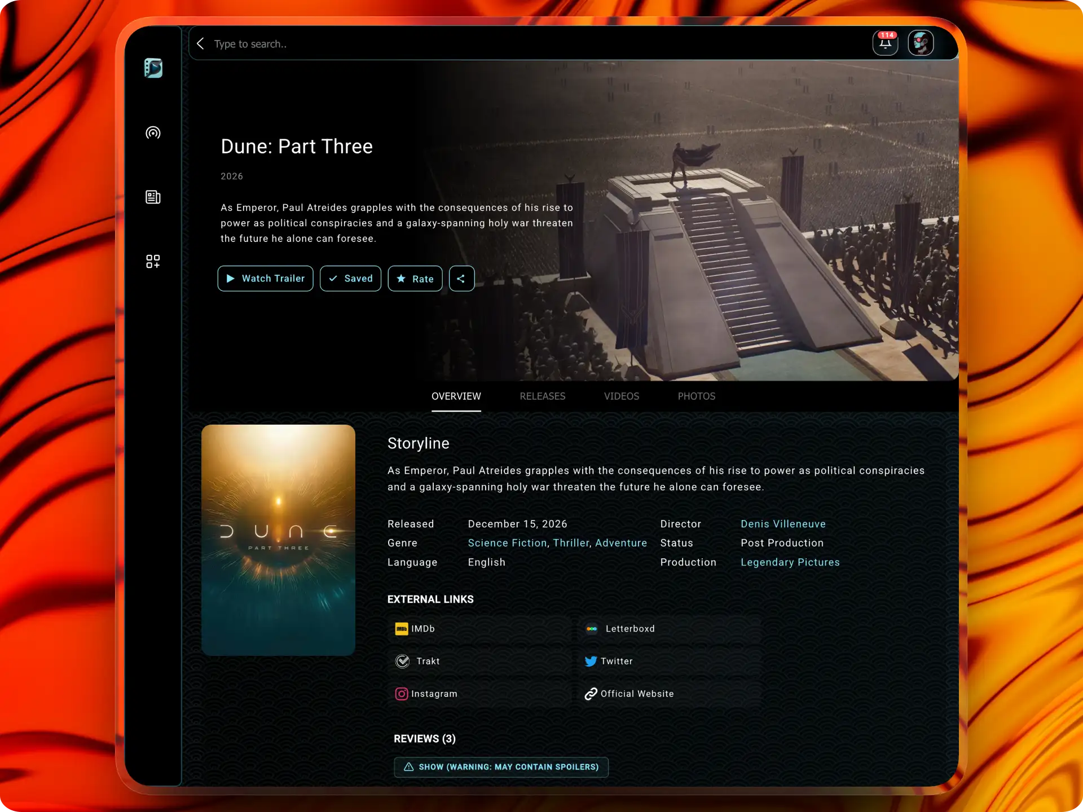This screenshot has width=1083, height=812.
Task: Click the add widgets grid icon
Action: (153, 261)
